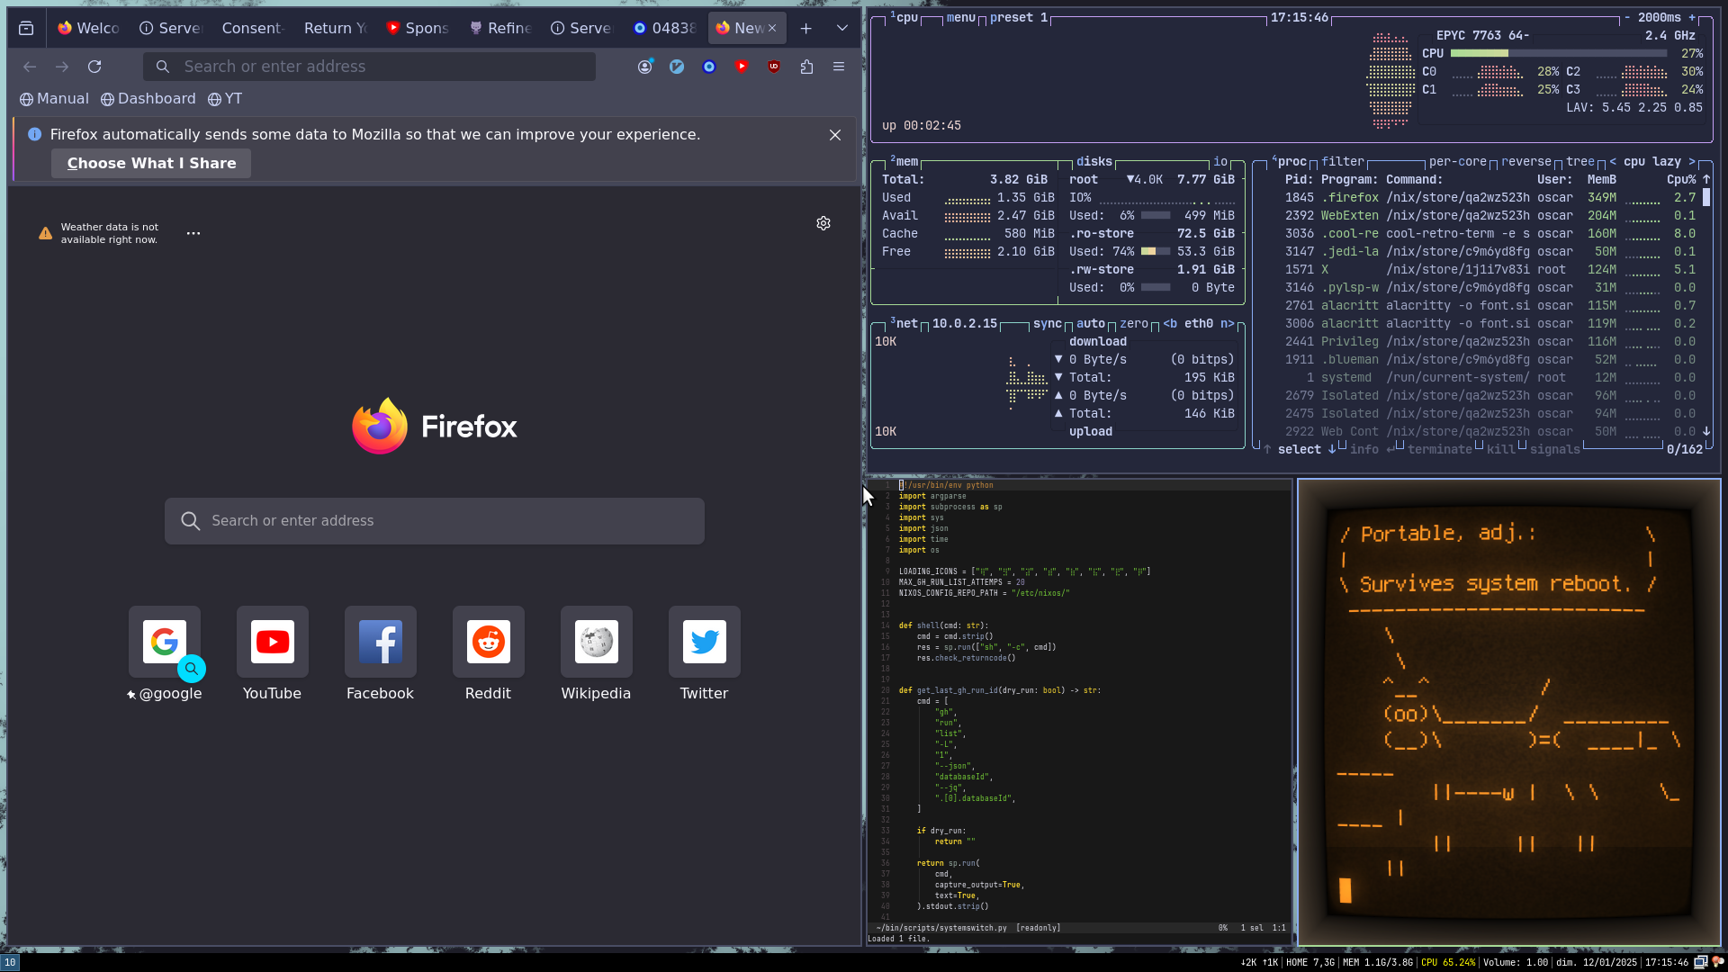Switch to the Consent tab in Firefox
This screenshot has height=972, width=1728.
tap(252, 29)
